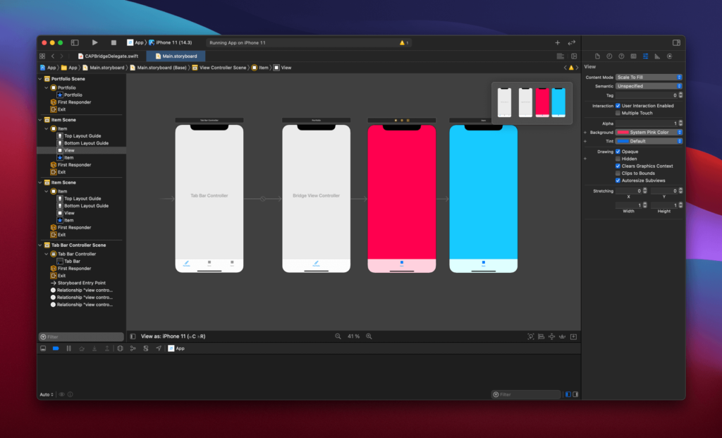Click the Tint color swatch
The width and height of the screenshot is (722, 438).
[622, 141]
